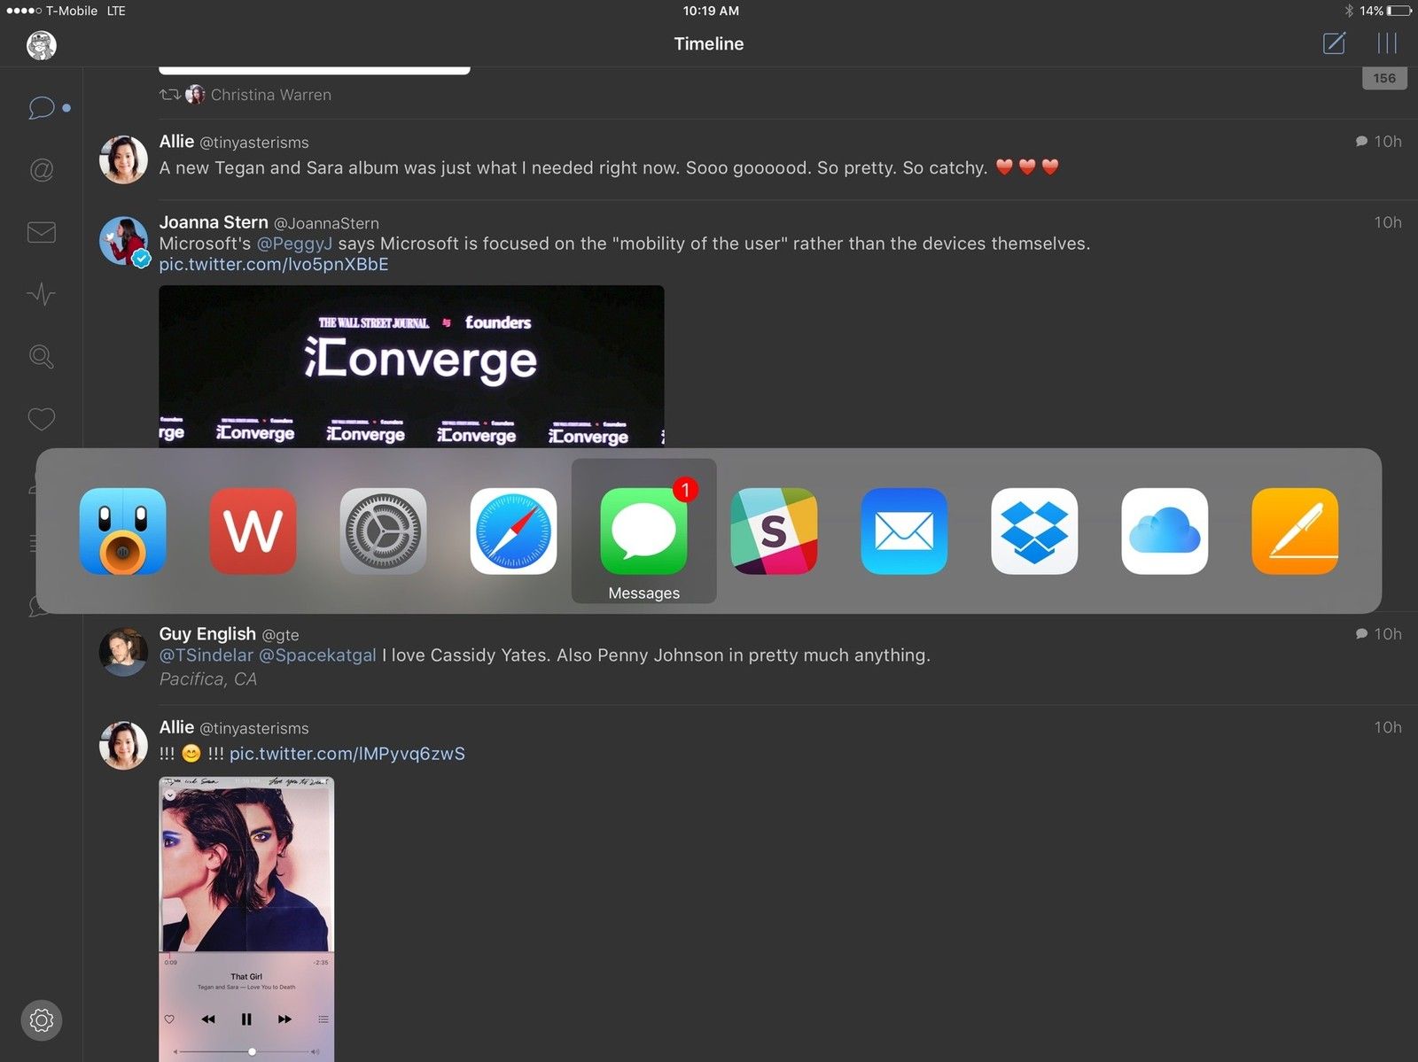
Task: Select the Messages app icon
Action: 643,531
